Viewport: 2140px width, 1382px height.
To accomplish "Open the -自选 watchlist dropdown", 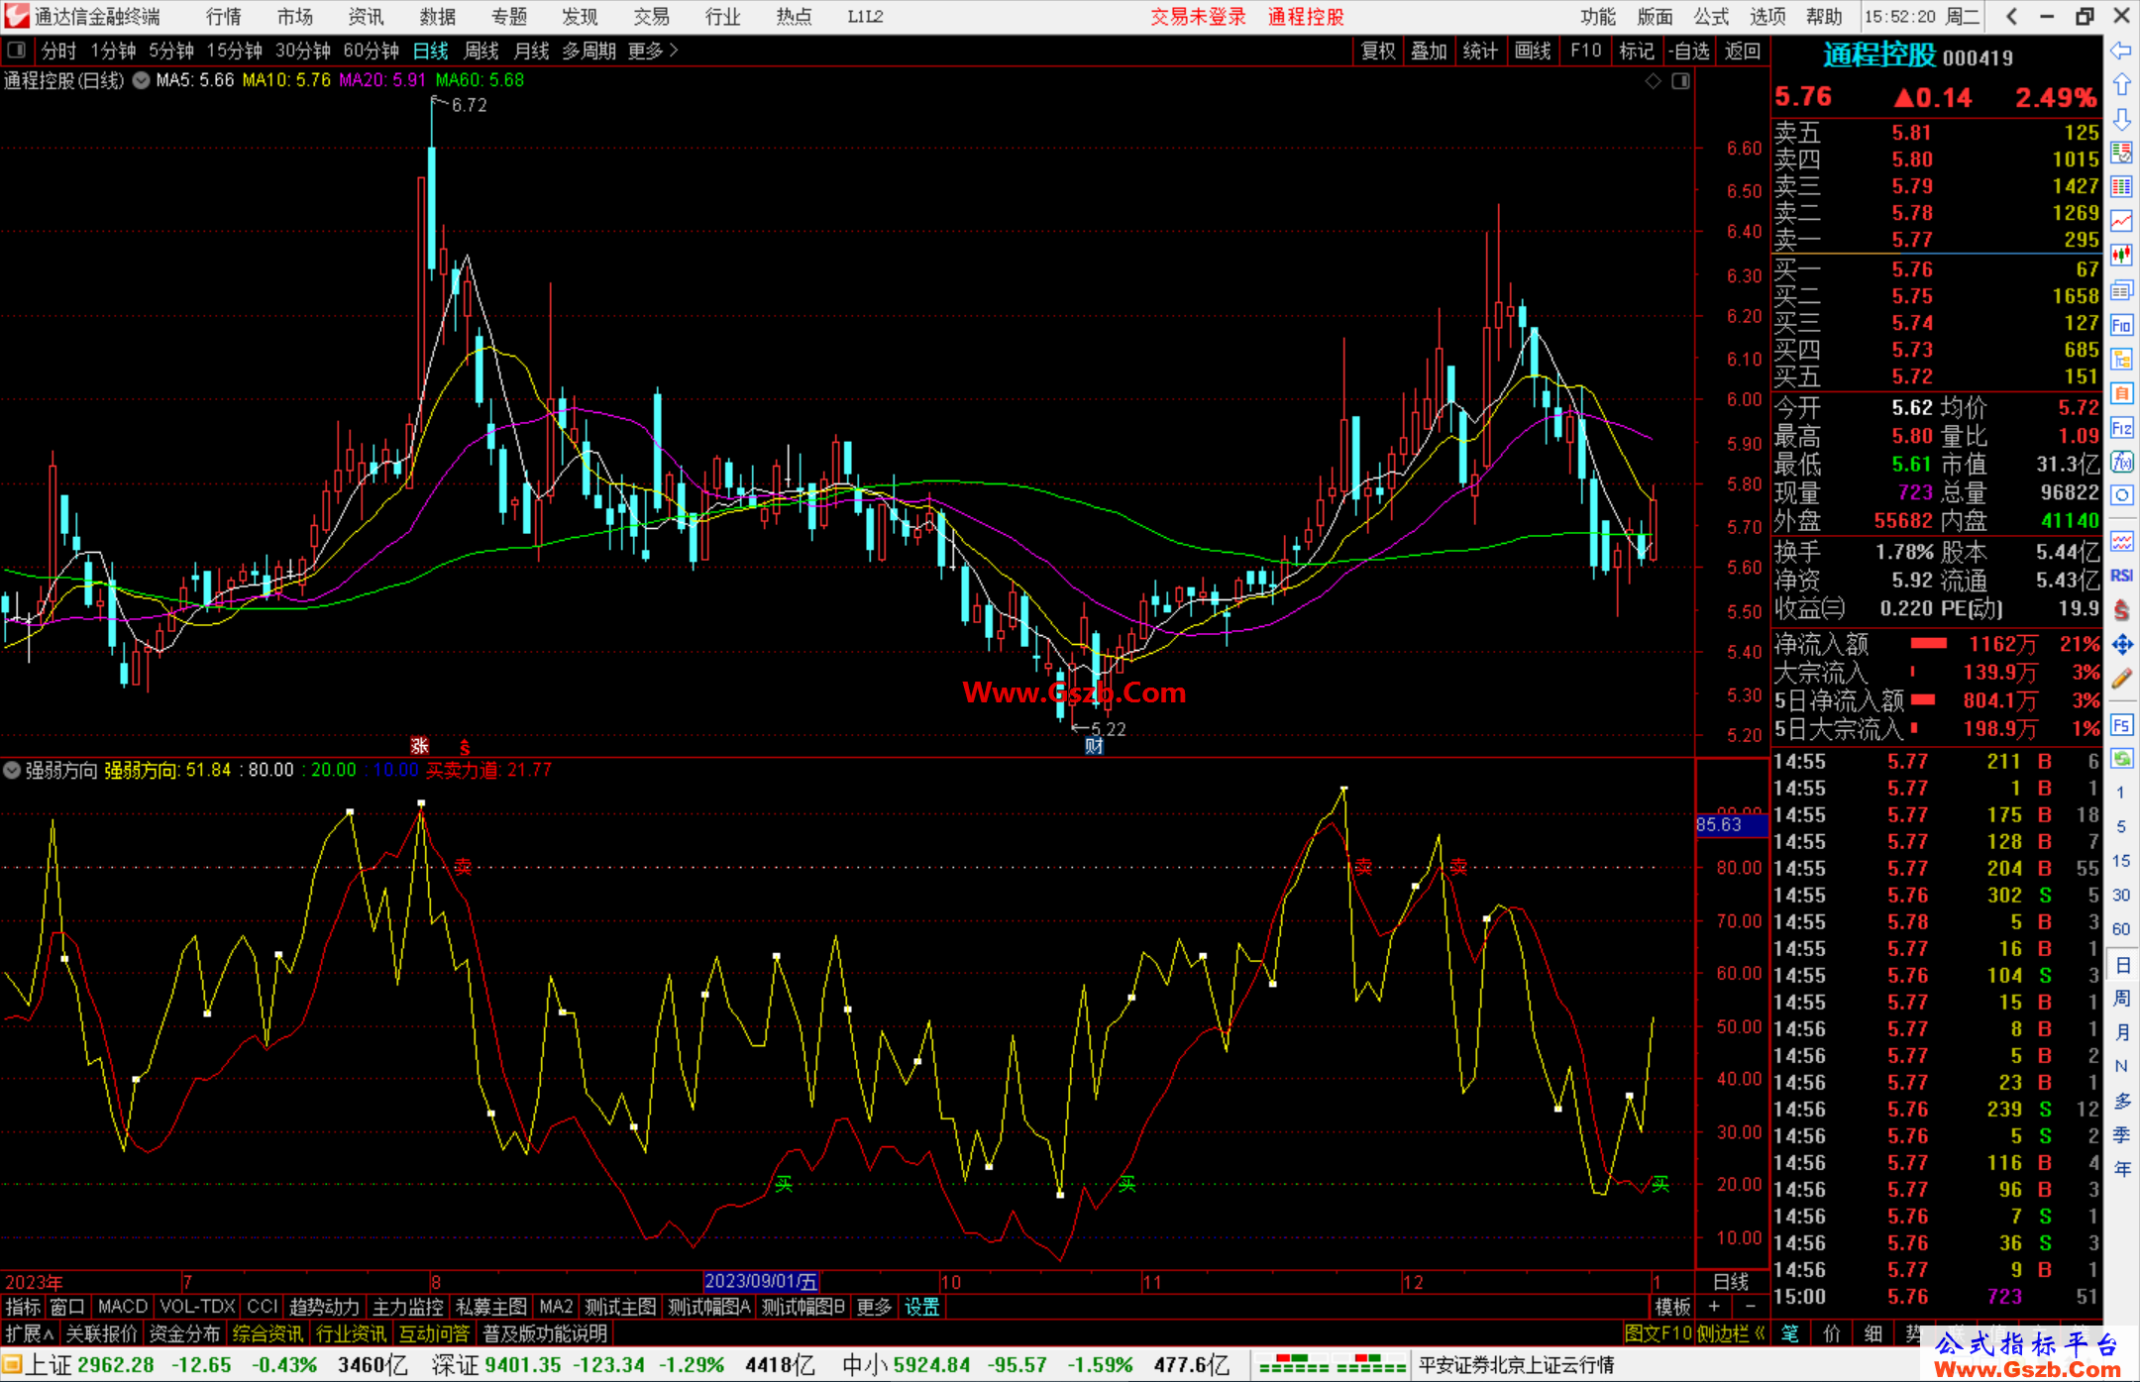I will (1689, 51).
